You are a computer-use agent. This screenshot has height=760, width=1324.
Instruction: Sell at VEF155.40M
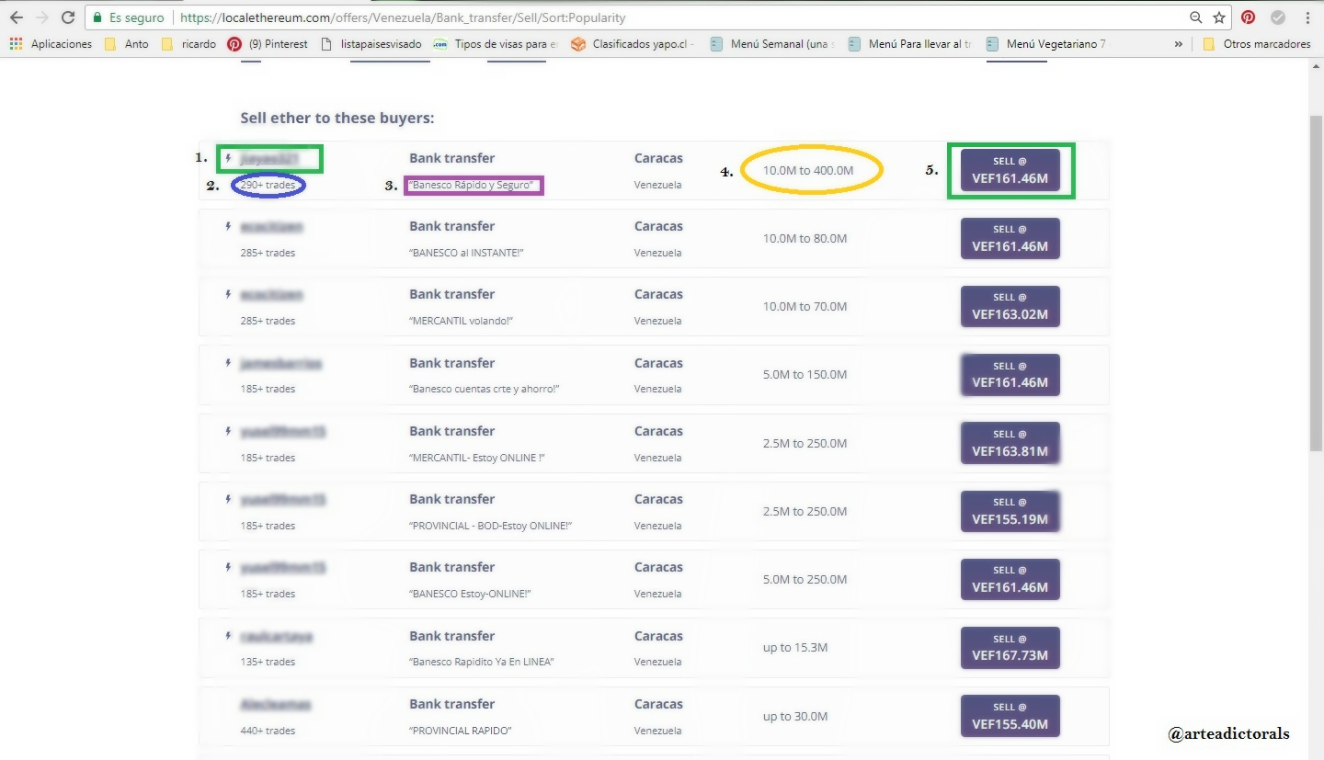tap(1010, 716)
